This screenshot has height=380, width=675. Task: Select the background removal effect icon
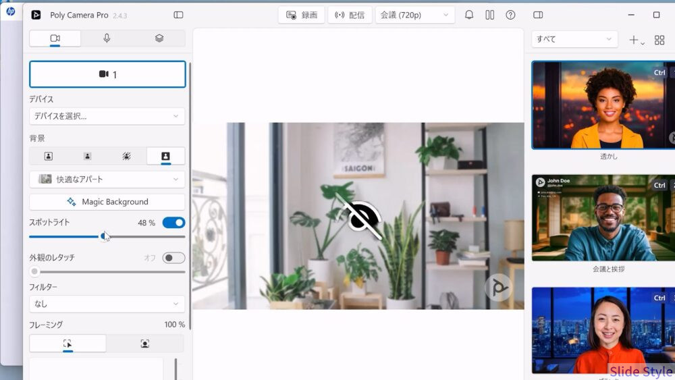click(127, 156)
